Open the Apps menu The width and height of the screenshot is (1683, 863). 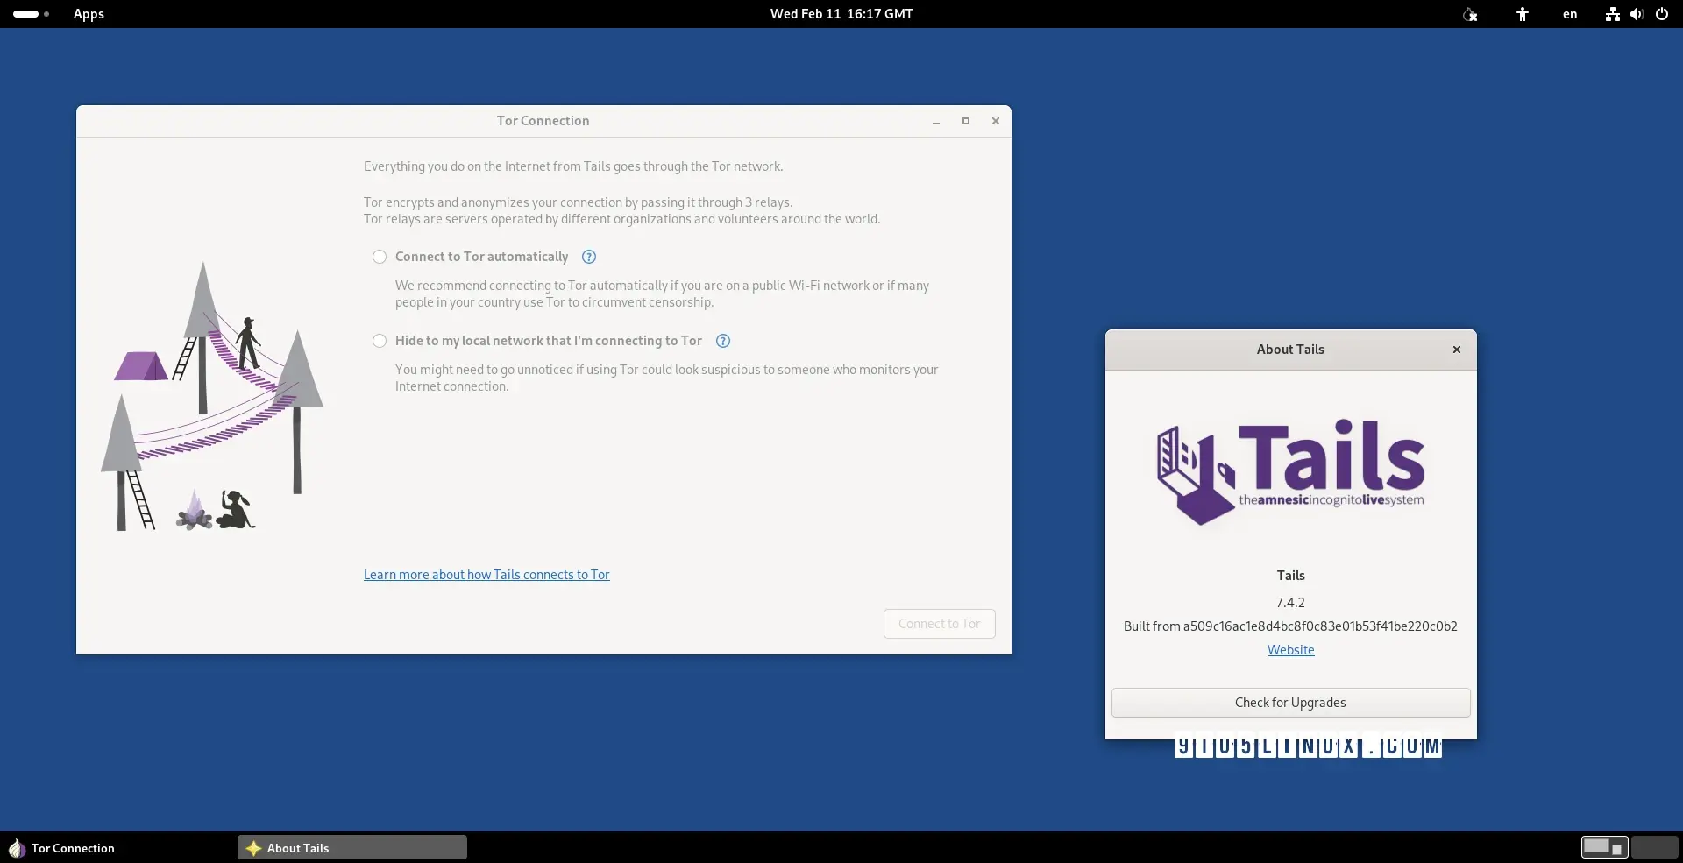88,14
